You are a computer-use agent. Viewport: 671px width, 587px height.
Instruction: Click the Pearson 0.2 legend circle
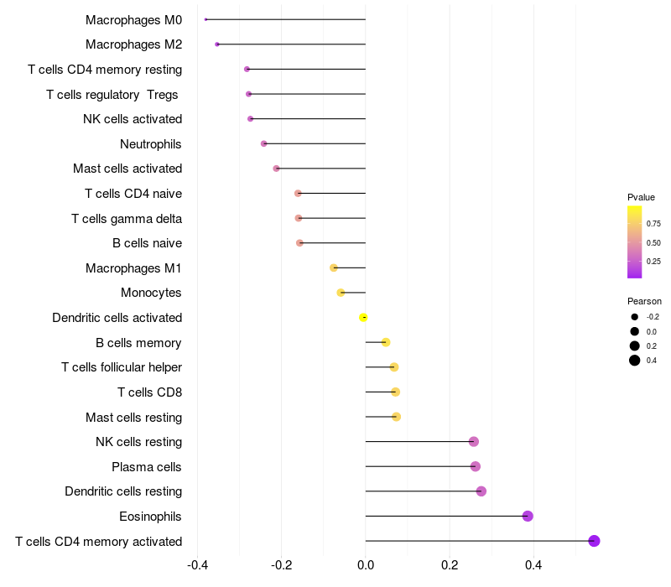tap(634, 345)
